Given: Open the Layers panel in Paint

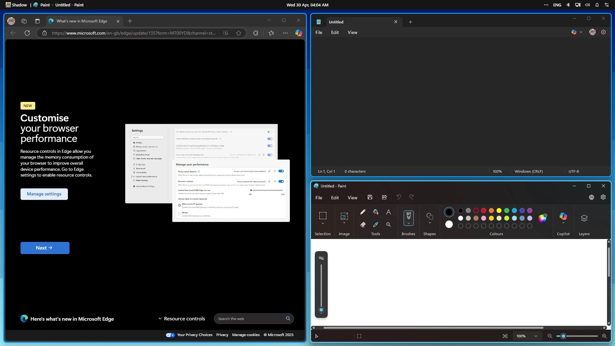Looking at the screenshot, I should pos(584,218).
